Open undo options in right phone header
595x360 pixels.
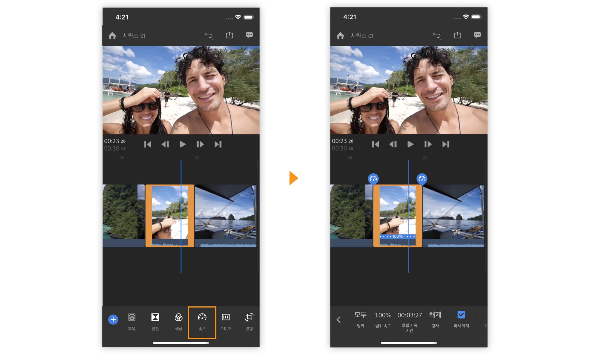tap(437, 36)
